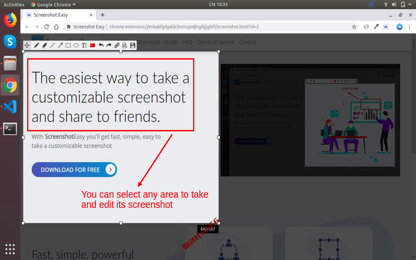Open the volume indicator
416x260 pixels.
394,5
